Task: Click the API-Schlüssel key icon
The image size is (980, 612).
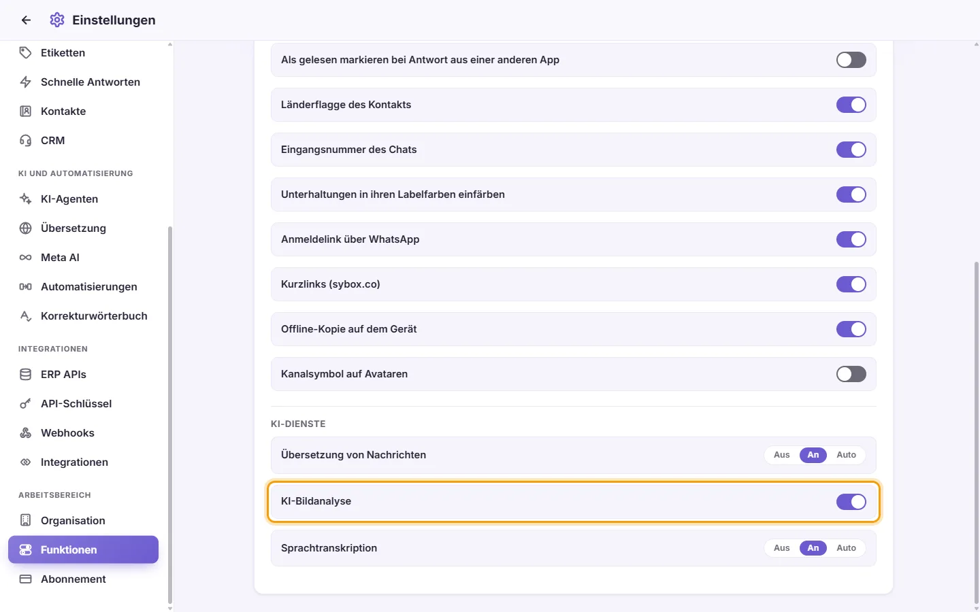Action: point(26,404)
